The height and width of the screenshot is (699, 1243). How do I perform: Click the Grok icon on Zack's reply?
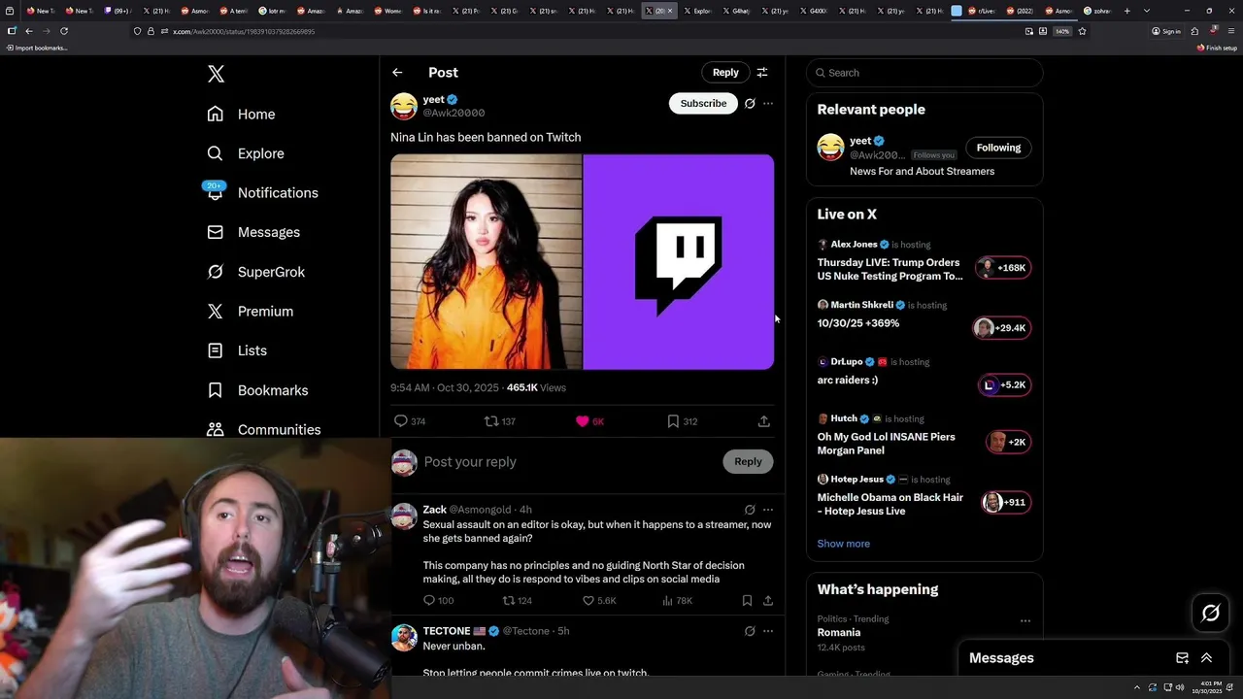click(x=750, y=510)
